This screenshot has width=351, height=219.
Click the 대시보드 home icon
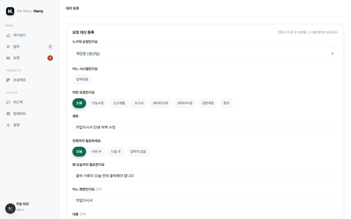(x=8, y=35)
